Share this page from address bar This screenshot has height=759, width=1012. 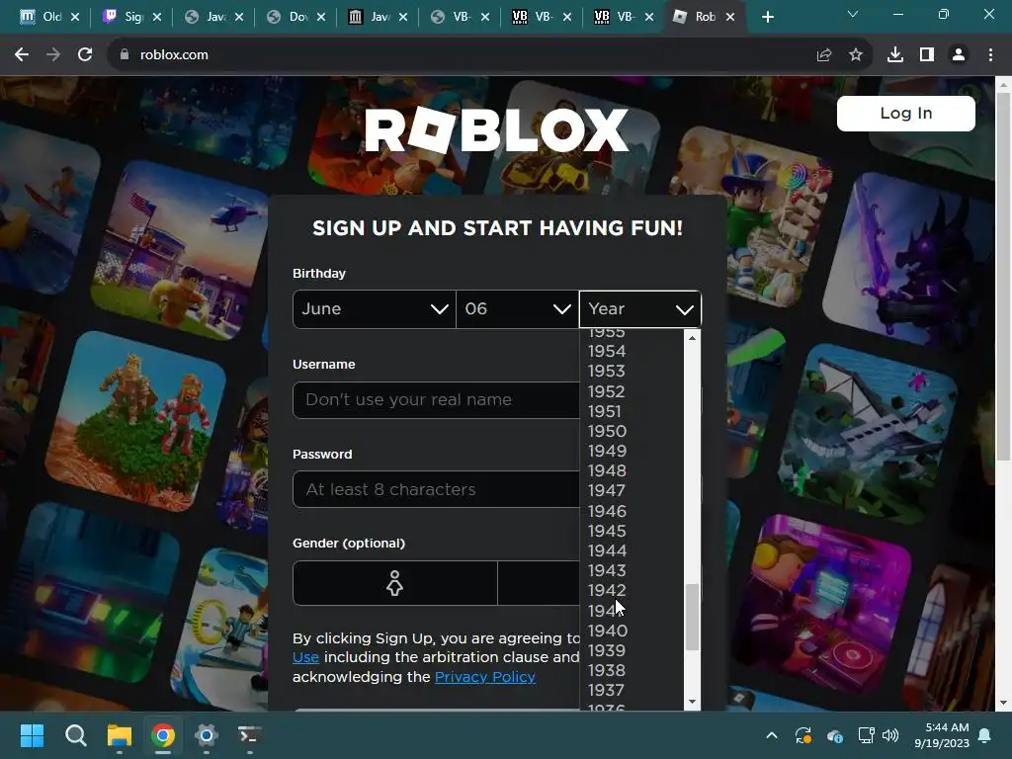click(x=823, y=55)
